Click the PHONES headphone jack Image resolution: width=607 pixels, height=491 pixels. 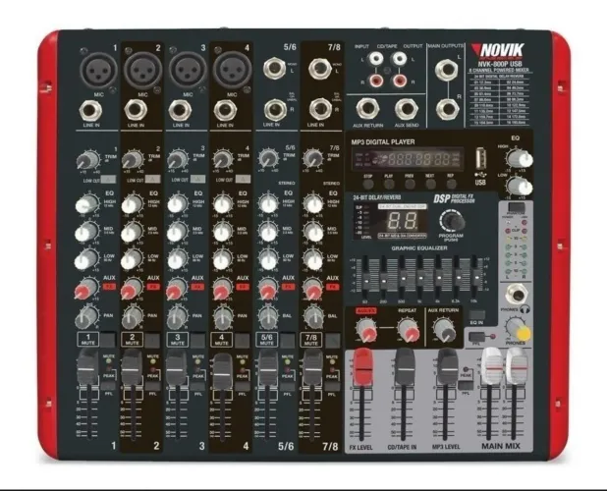[517, 296]
